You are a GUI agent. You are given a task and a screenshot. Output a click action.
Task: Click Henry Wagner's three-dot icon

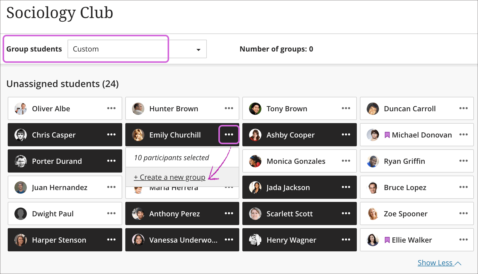pos(346,240)
